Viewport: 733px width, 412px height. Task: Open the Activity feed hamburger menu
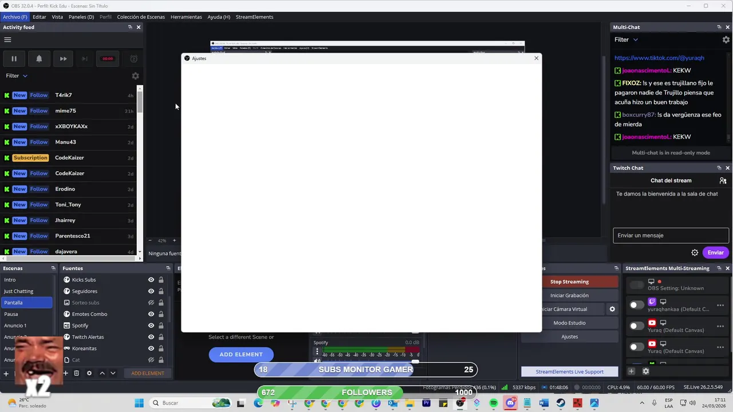pos(7,39)
